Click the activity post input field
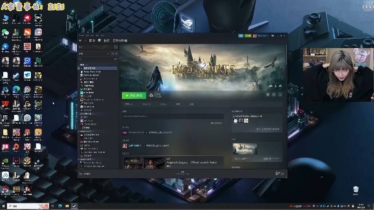 (x=173, y=116)
